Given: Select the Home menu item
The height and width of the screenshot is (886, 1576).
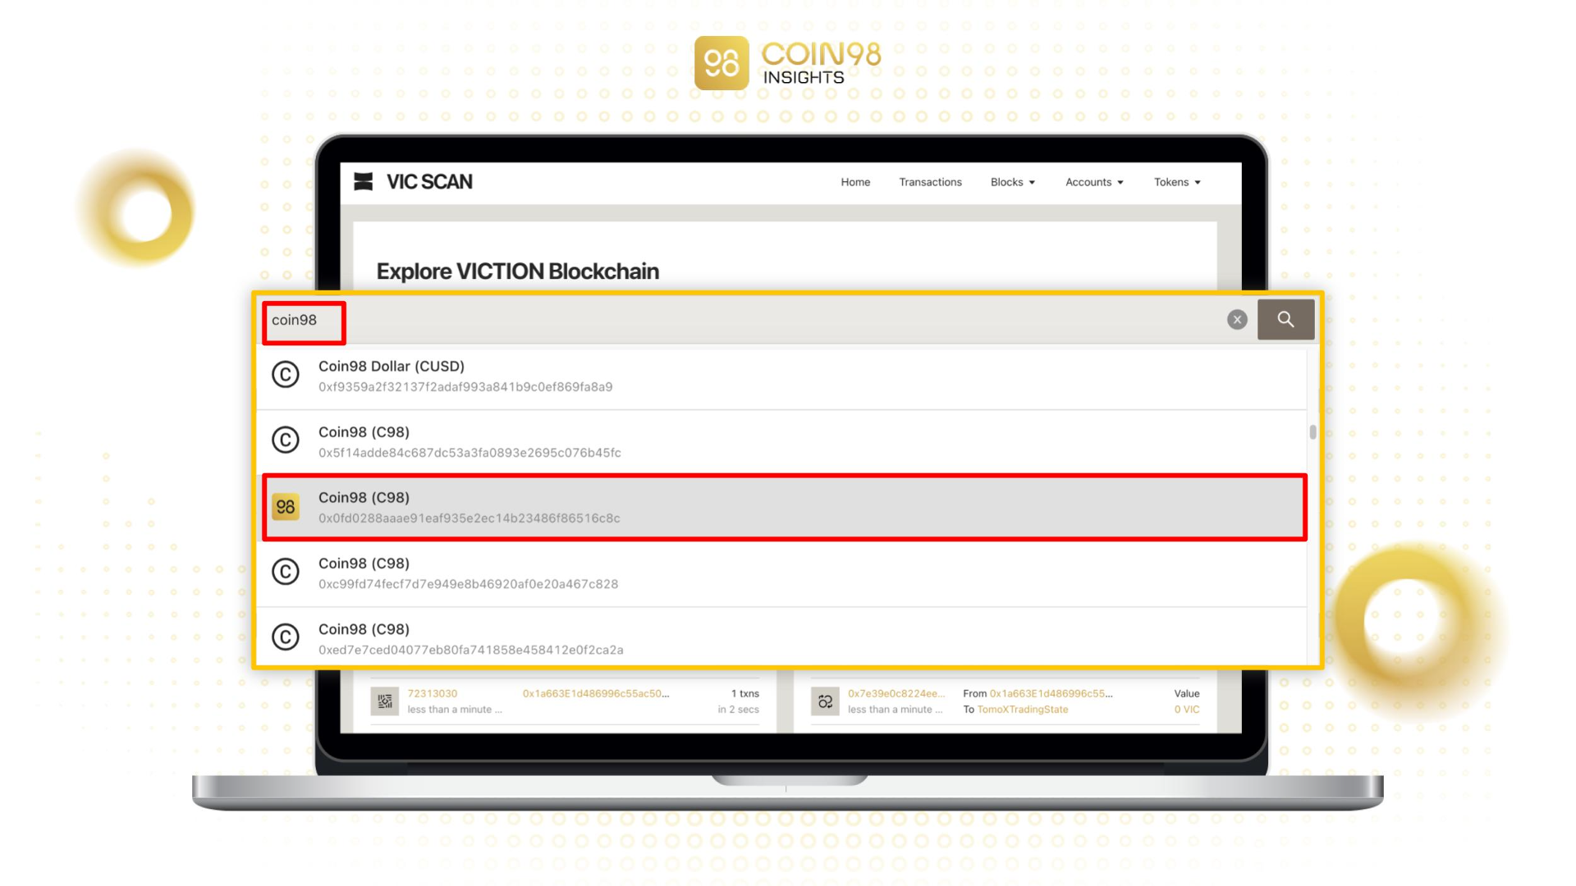Looking at the screenshot, I should [856, 182].
